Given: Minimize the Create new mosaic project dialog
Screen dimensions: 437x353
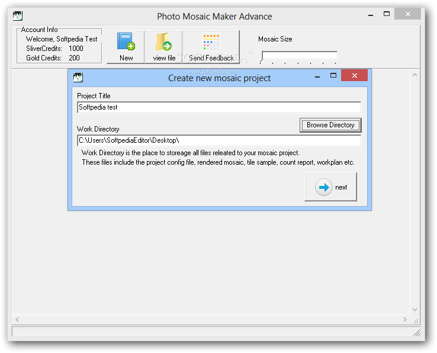Looking at the screenshot, I should 317,76.
